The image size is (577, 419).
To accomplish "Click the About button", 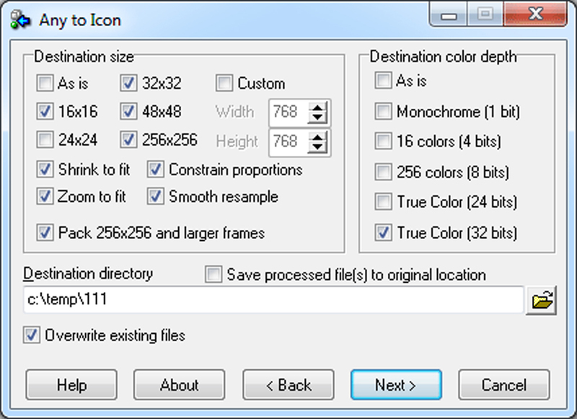I will pyautogui.click(x=179, y=385).
